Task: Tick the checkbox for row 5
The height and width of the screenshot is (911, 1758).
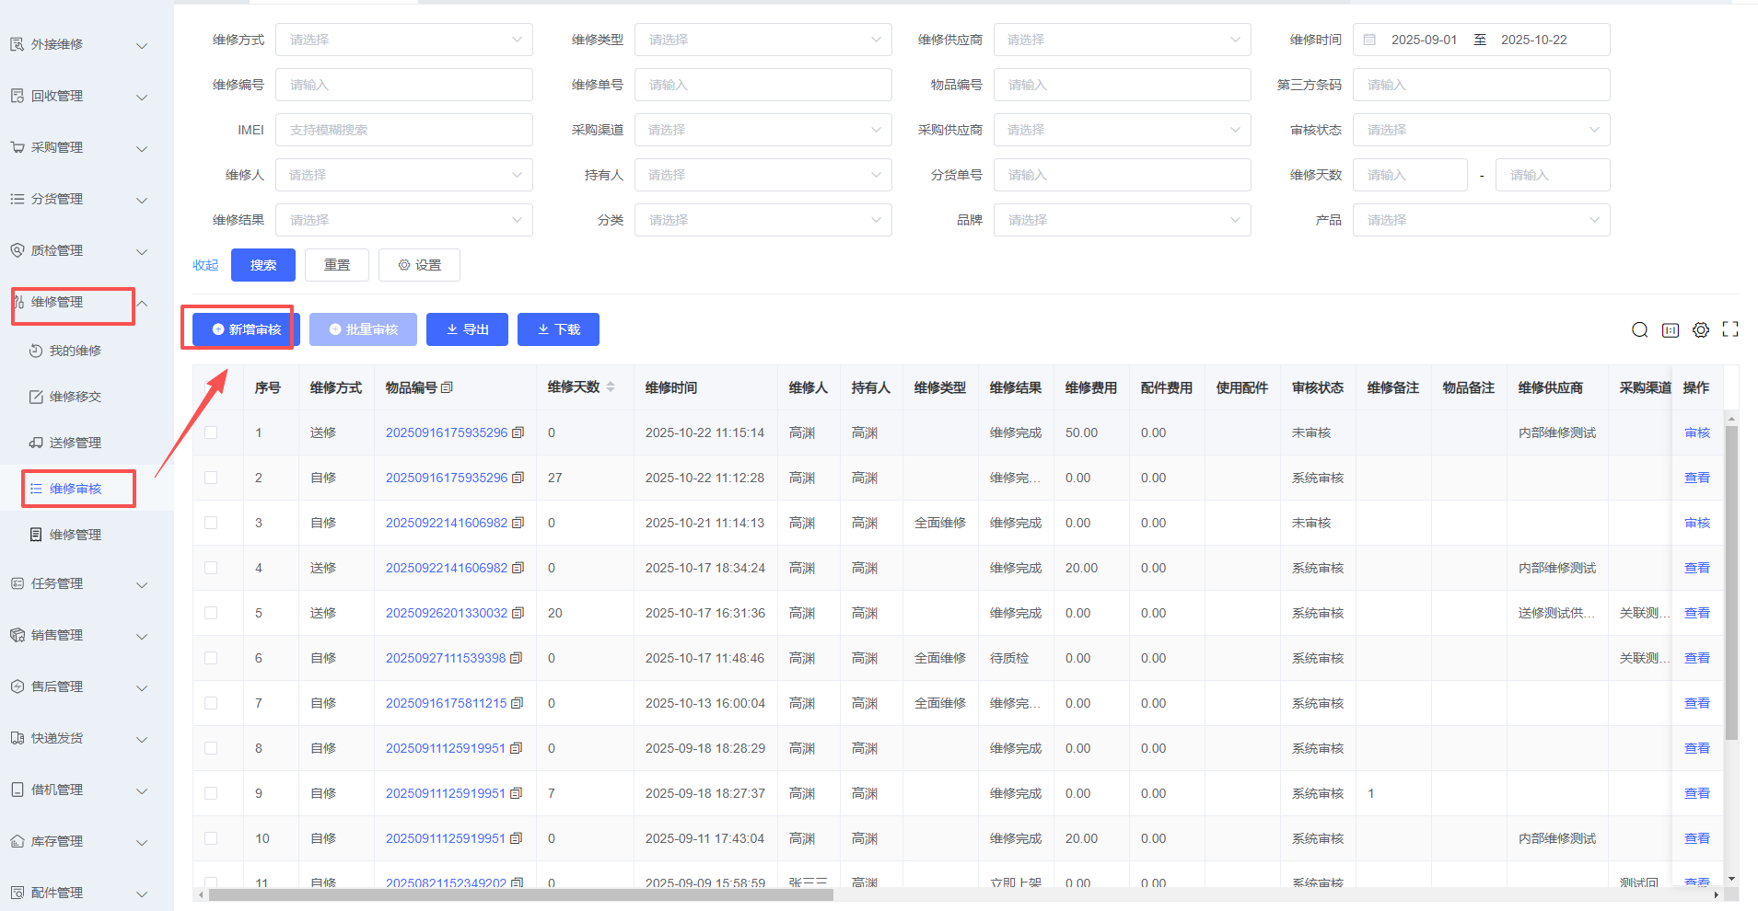Action: pyautogui.click(x=211, y=613)
